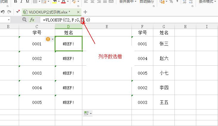Select column F header

coord(142,27)
